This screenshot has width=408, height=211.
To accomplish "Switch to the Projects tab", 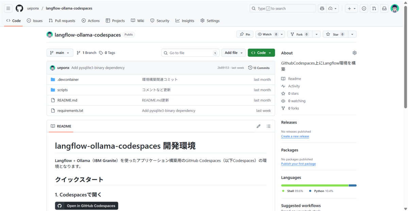I will 115,21.
